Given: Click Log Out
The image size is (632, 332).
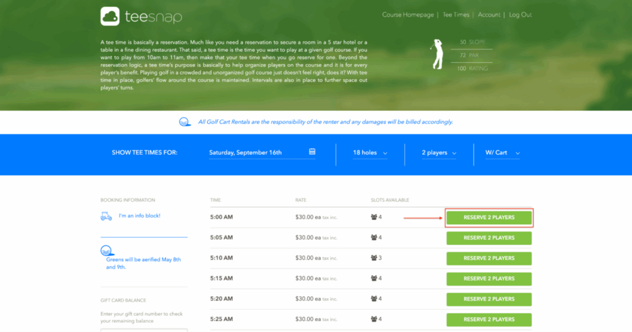Looking at the screenshot, I should tap(520, 15).
